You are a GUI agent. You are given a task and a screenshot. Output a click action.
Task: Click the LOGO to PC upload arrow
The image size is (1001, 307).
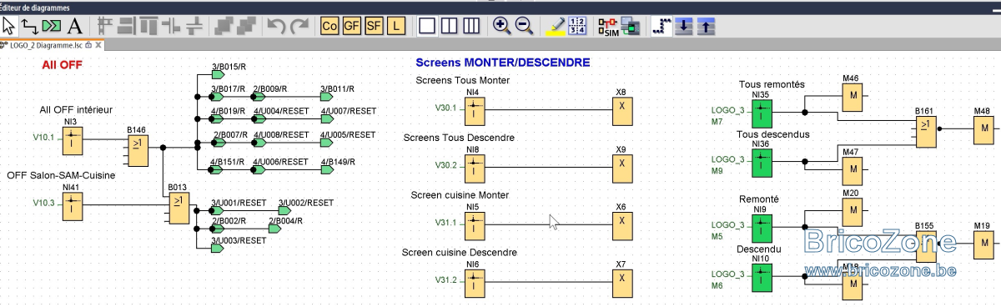[x=706, y=26]
